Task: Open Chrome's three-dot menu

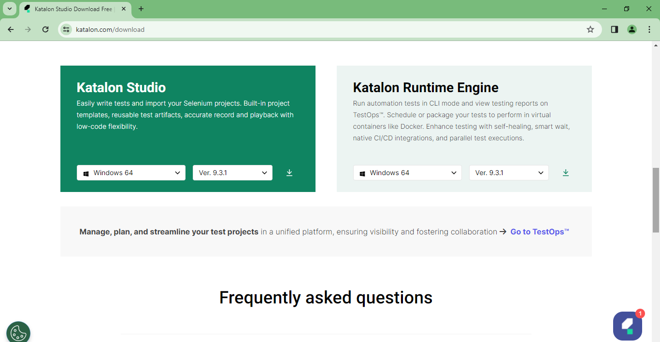Action: tap(649, 29)
